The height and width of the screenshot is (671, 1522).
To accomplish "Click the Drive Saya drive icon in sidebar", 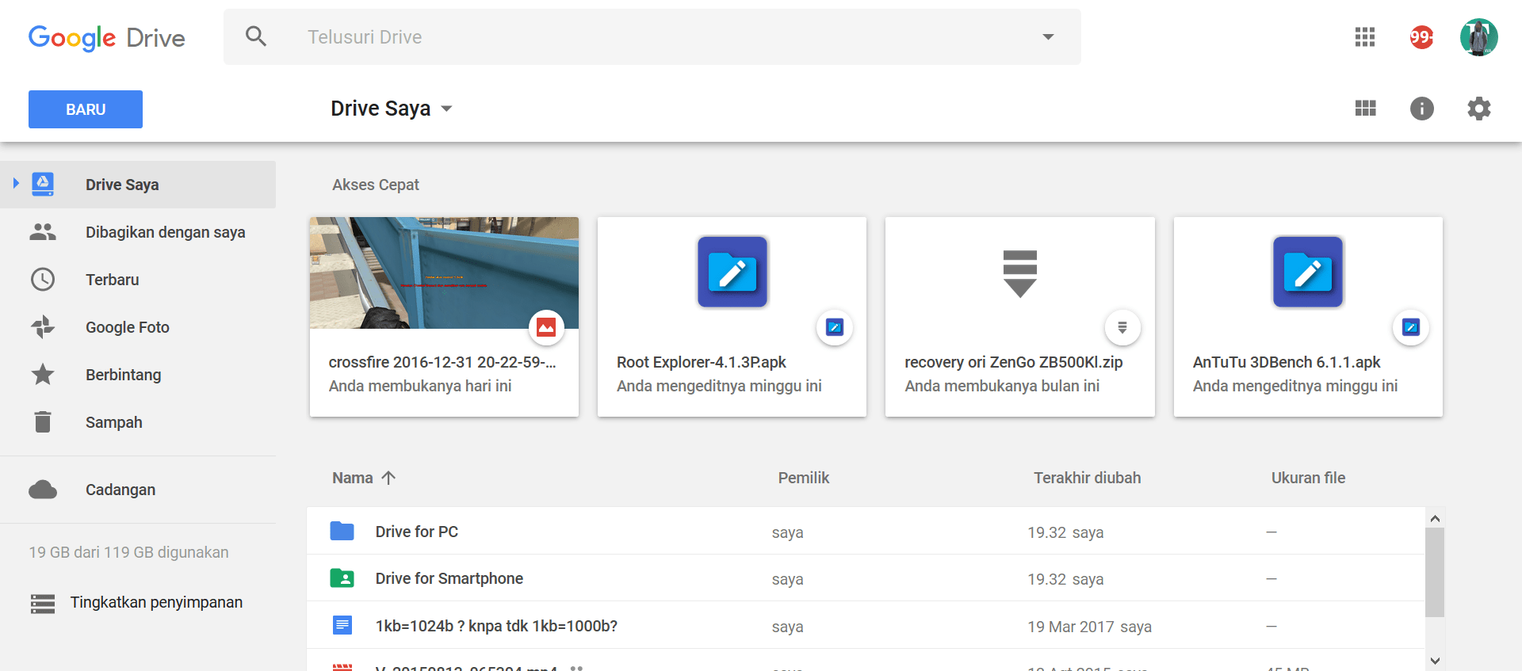I will tap(43, 185).
